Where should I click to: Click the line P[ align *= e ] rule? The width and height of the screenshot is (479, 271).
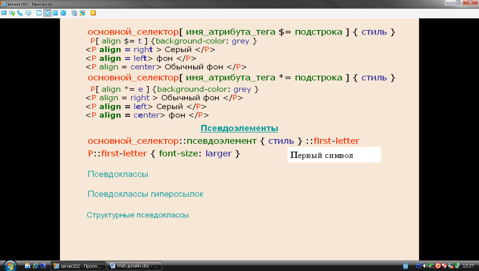pyautogui.click(x=174, y=89)
